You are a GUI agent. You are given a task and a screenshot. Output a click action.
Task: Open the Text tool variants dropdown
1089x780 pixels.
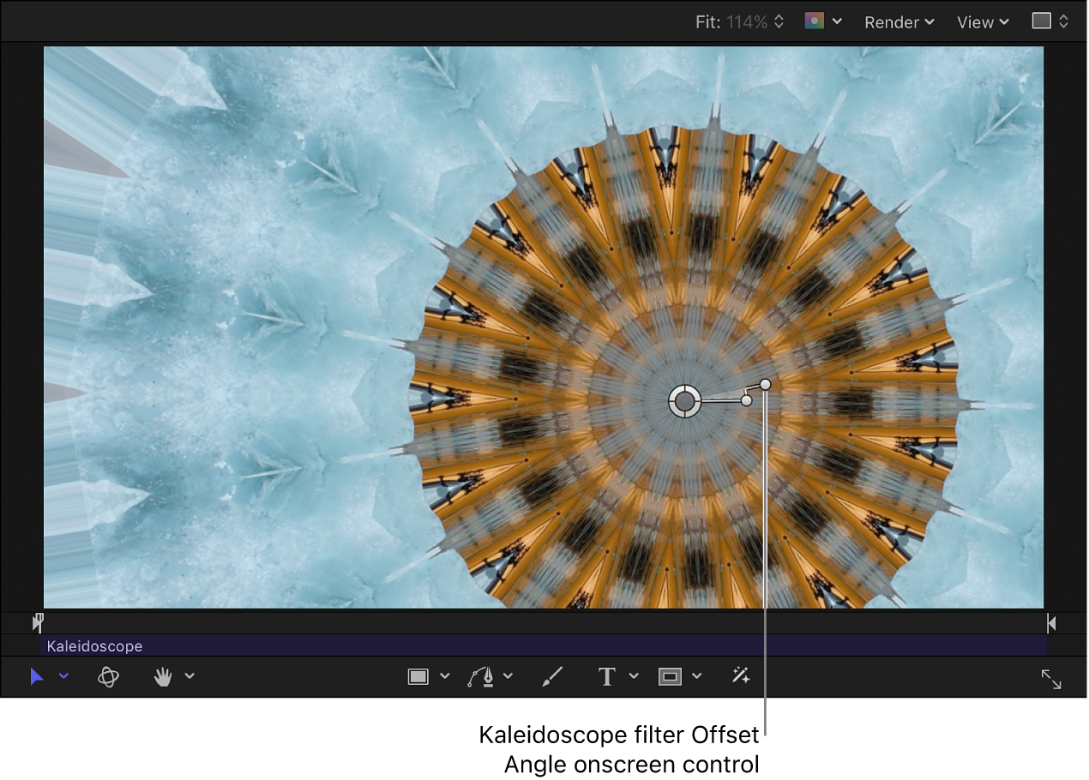(633, 676)
